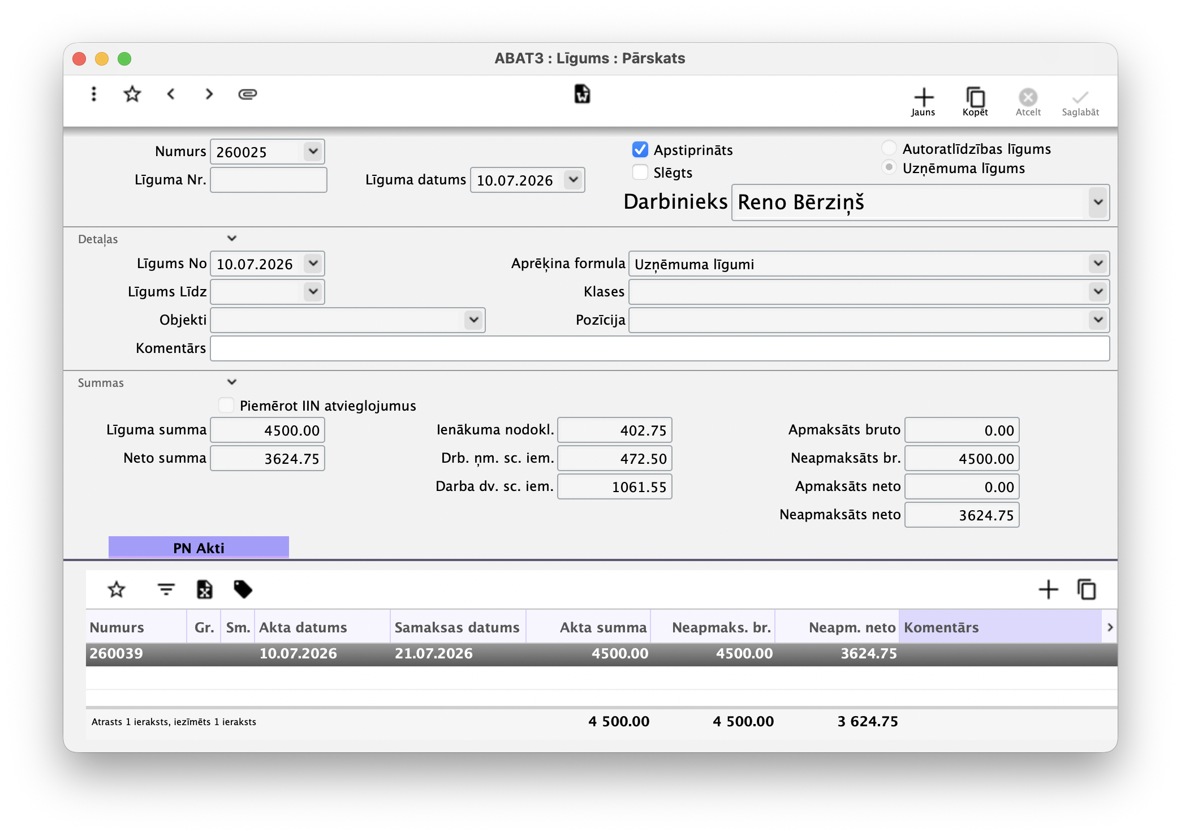The height and width of the screenshot is (836, 1181).
Task: Sort by Numurs column header
Action: coord(136,627)
